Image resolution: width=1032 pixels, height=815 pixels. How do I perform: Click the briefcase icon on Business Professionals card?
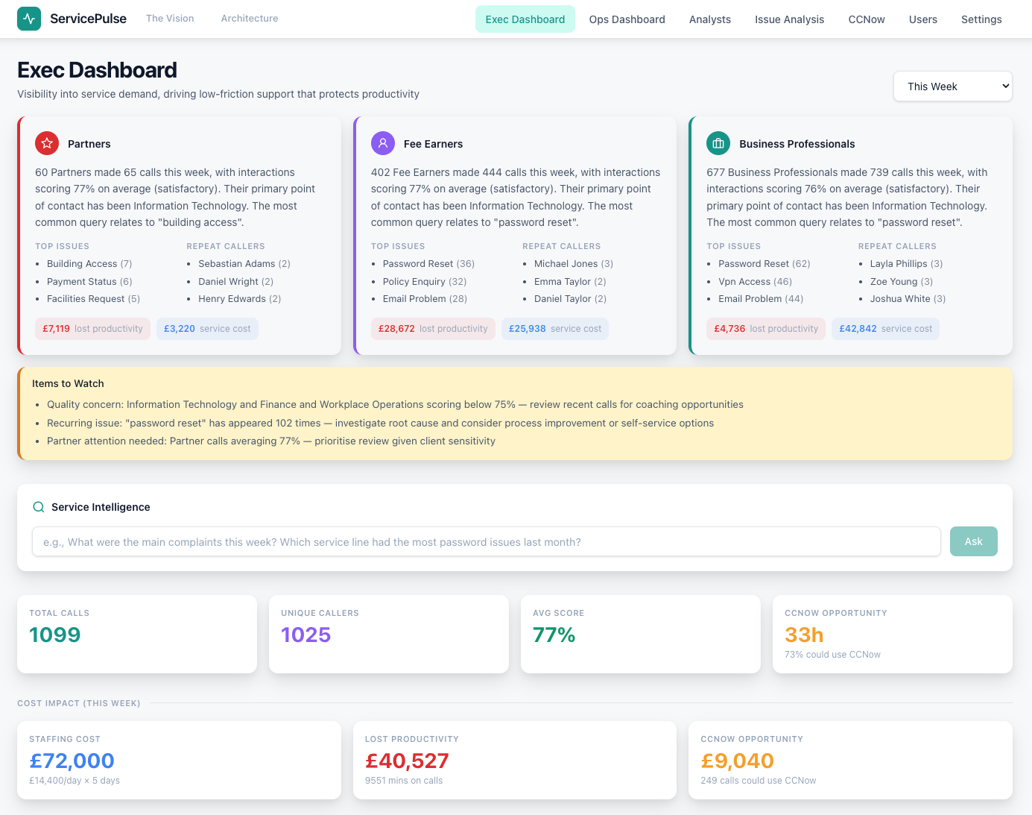(718, 143)
